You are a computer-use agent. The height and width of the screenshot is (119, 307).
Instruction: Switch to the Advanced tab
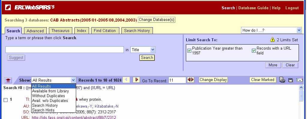35,31
